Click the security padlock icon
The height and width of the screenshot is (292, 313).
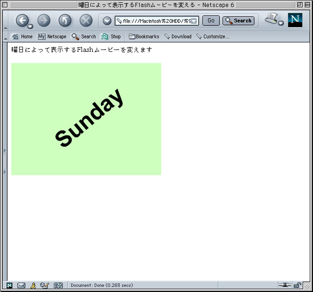tap(297, 285)
